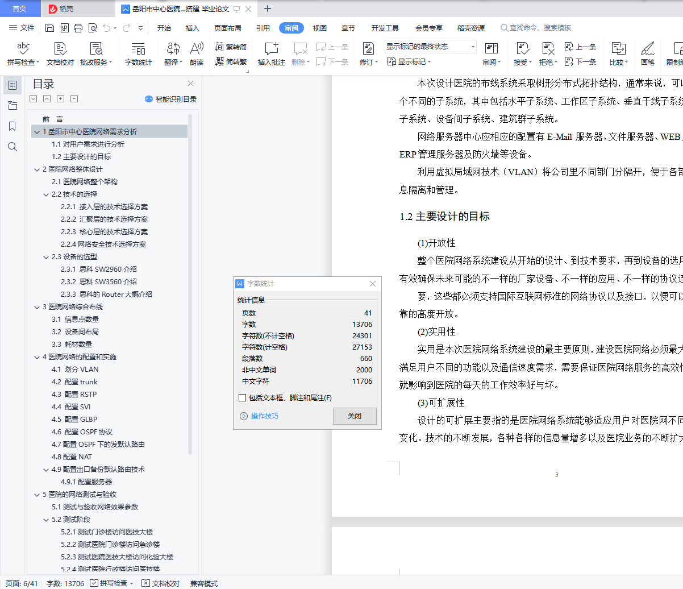Go to next change (下一条)

tap(580, 62)
